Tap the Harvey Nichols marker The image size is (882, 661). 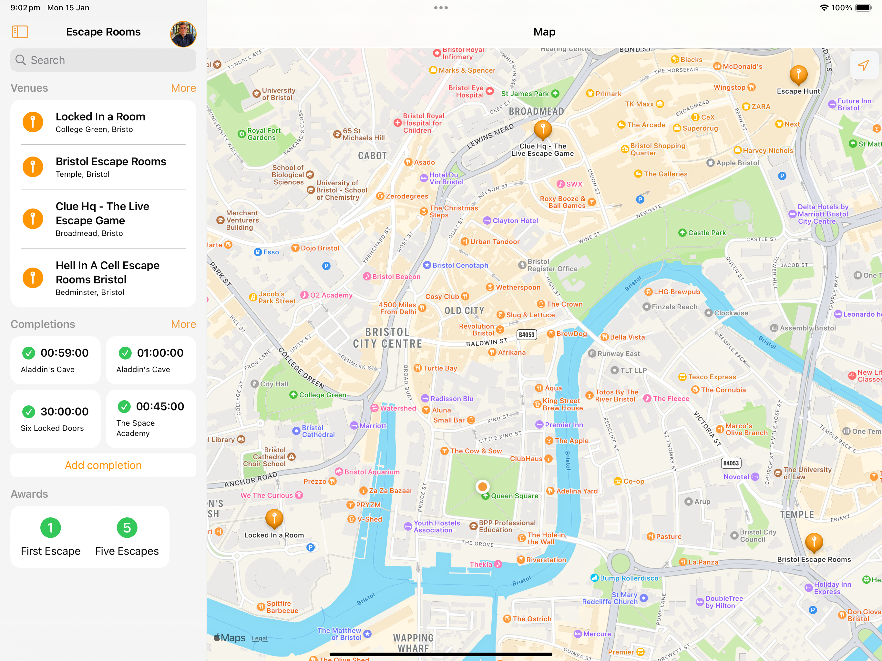pos(737,151)
